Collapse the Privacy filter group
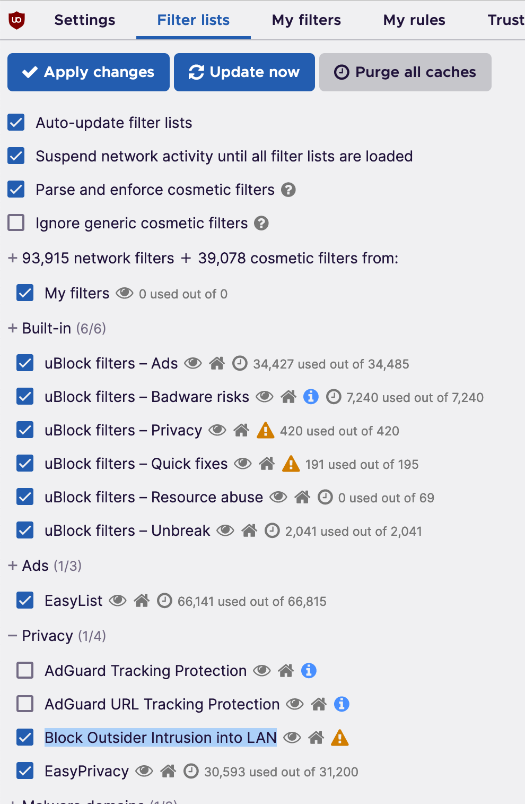 [x=13, y=636]
